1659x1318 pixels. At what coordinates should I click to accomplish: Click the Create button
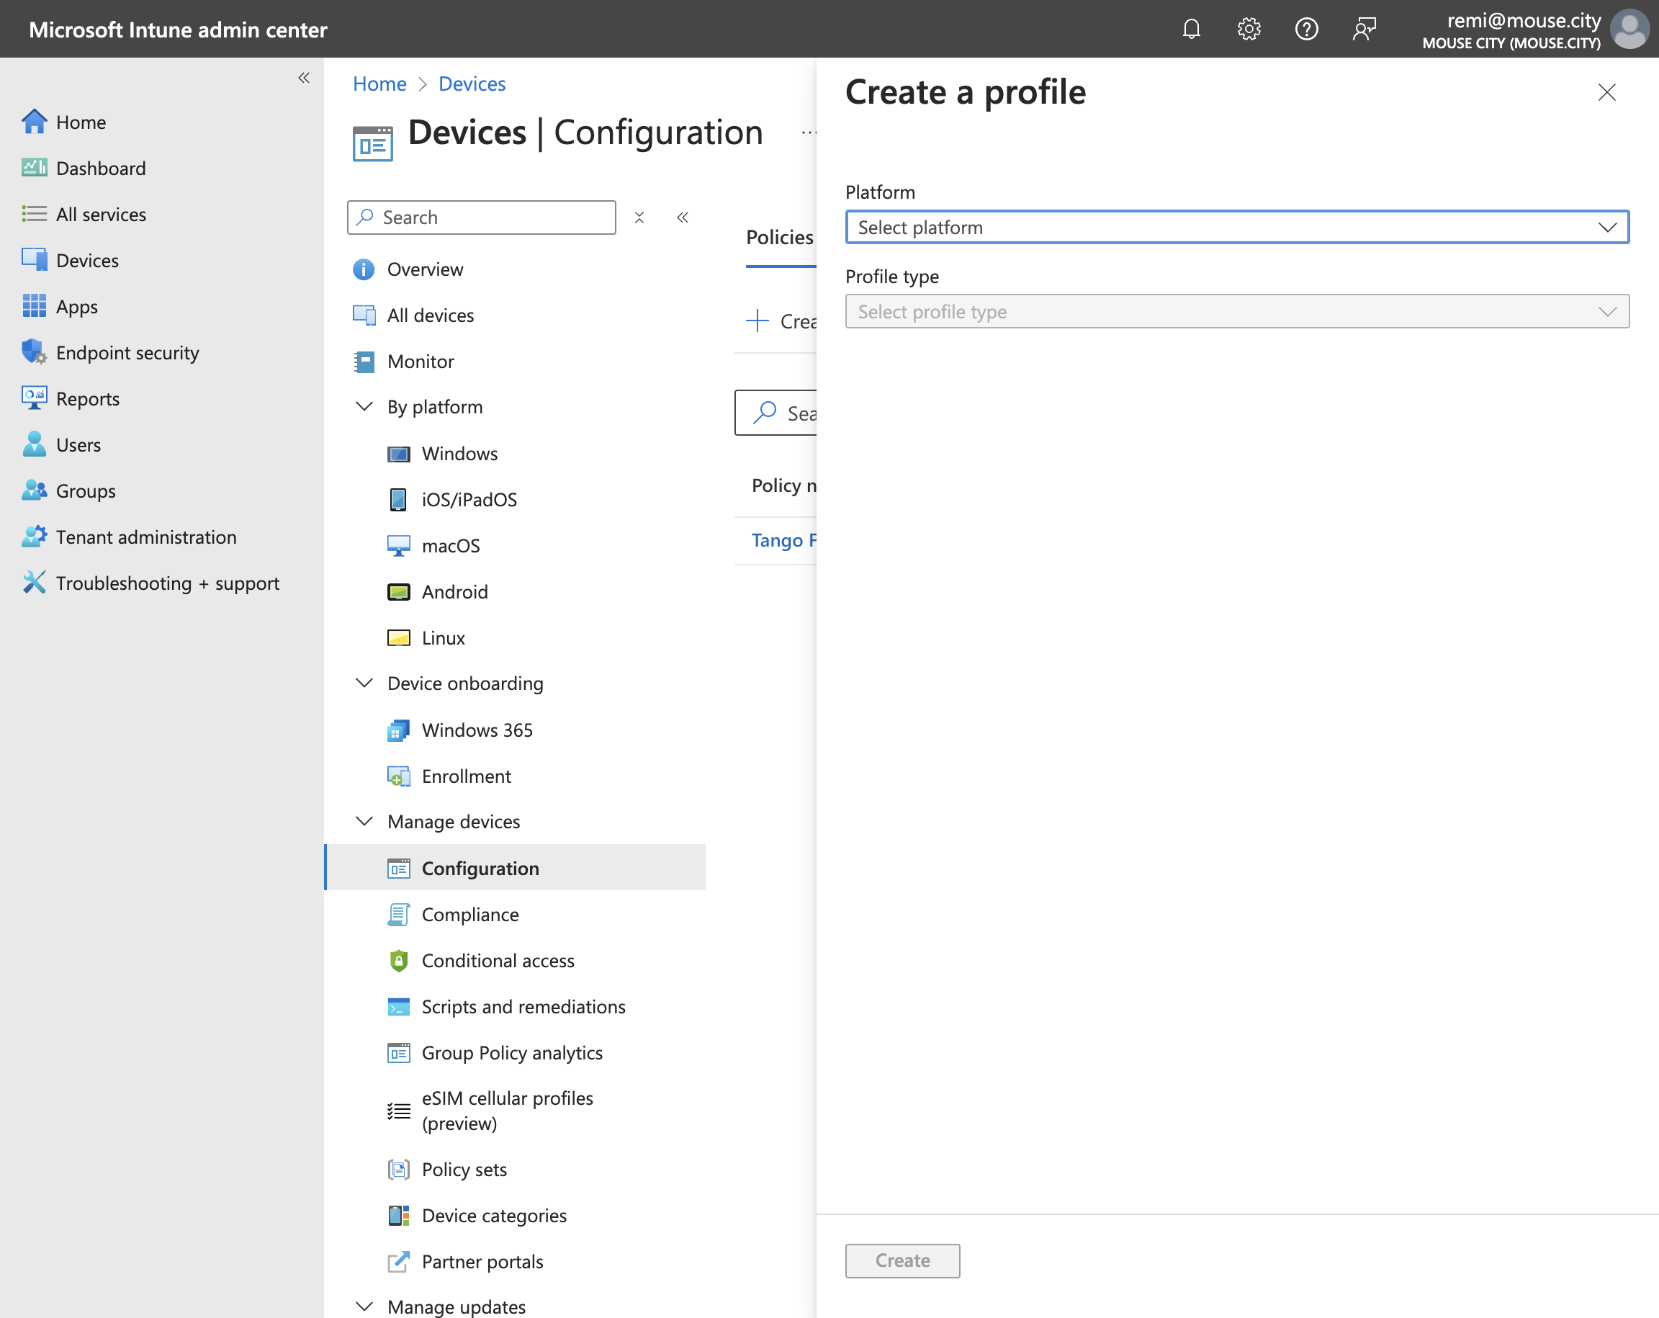903,1260
